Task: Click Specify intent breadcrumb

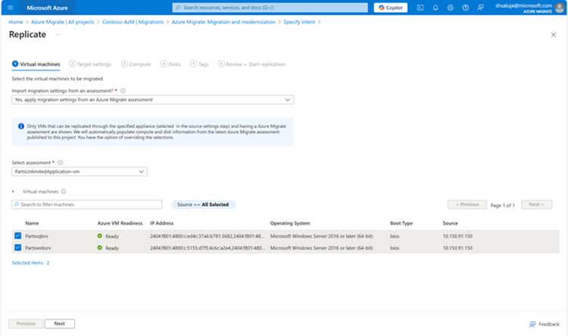Action: (x=299, y=22)
